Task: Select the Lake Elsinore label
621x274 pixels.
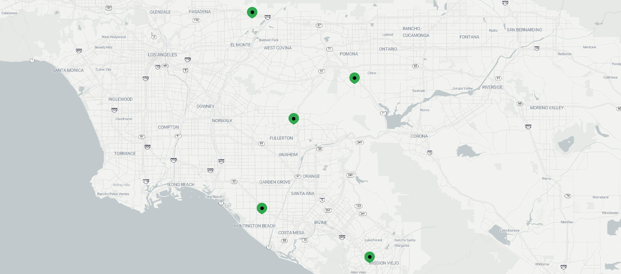Action: click(509, 230)
